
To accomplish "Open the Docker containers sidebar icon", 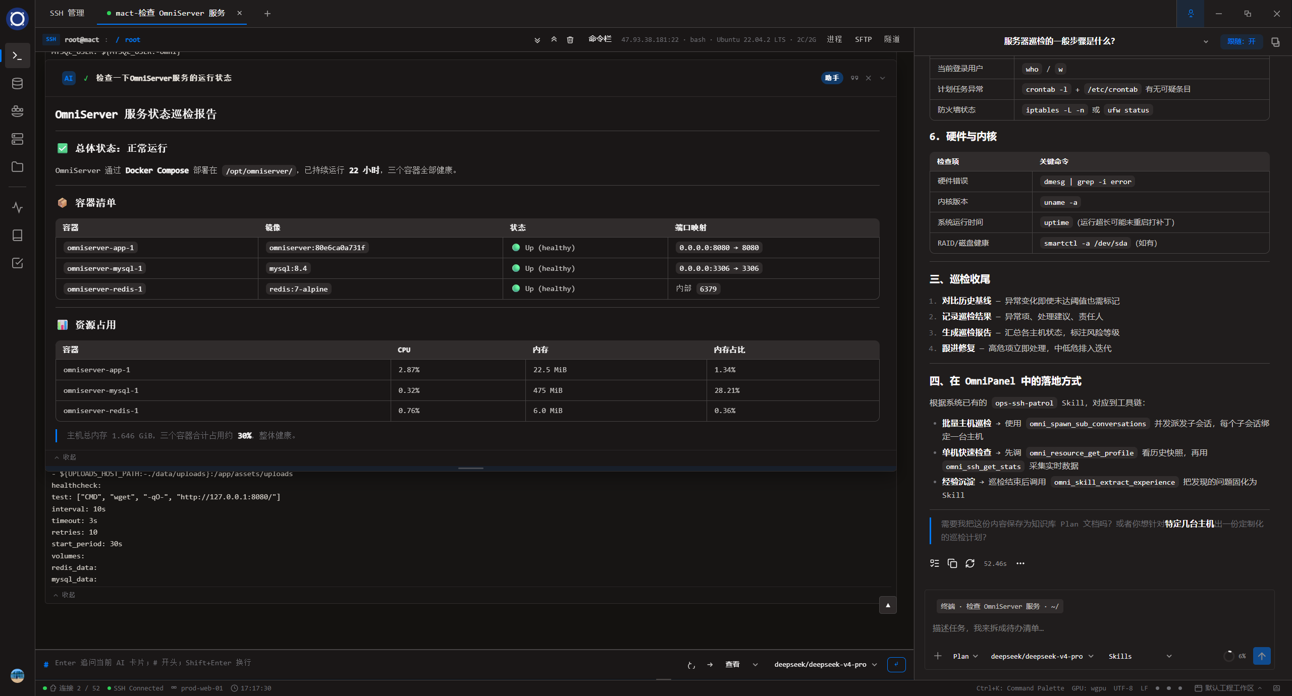I will coord(17,111).
